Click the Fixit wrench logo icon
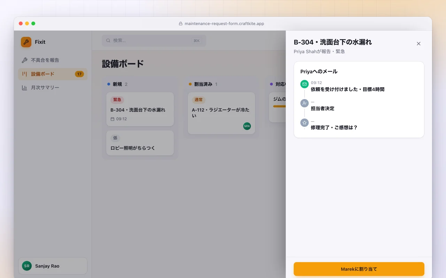This screenshot has height=278, width=446. pos(26,42)
